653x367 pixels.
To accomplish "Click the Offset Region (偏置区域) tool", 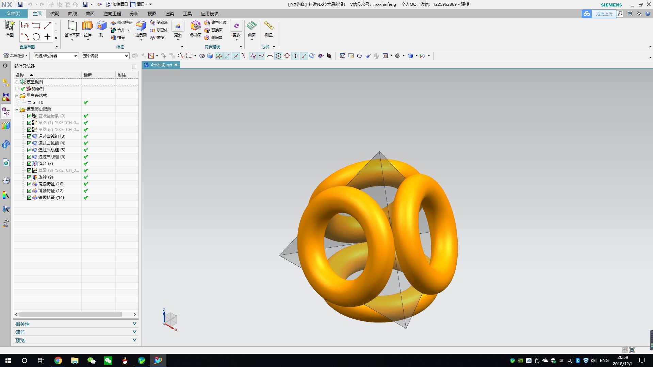I will 215,22.
